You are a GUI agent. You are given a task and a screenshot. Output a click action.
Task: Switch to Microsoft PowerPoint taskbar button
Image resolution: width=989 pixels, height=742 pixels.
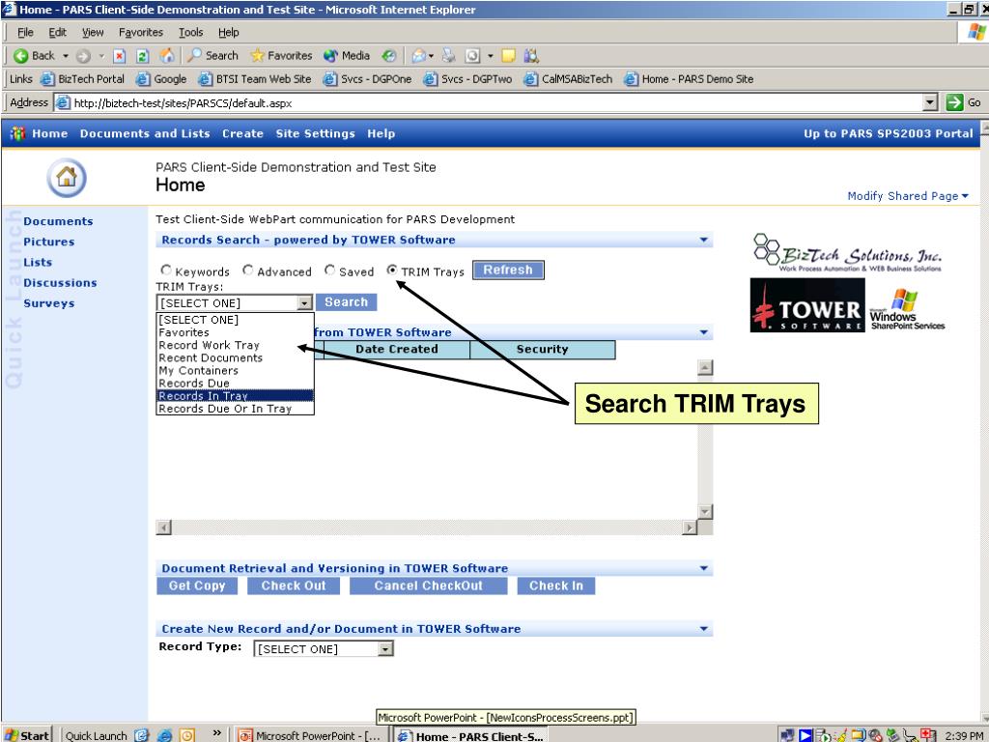pos(310,735)
